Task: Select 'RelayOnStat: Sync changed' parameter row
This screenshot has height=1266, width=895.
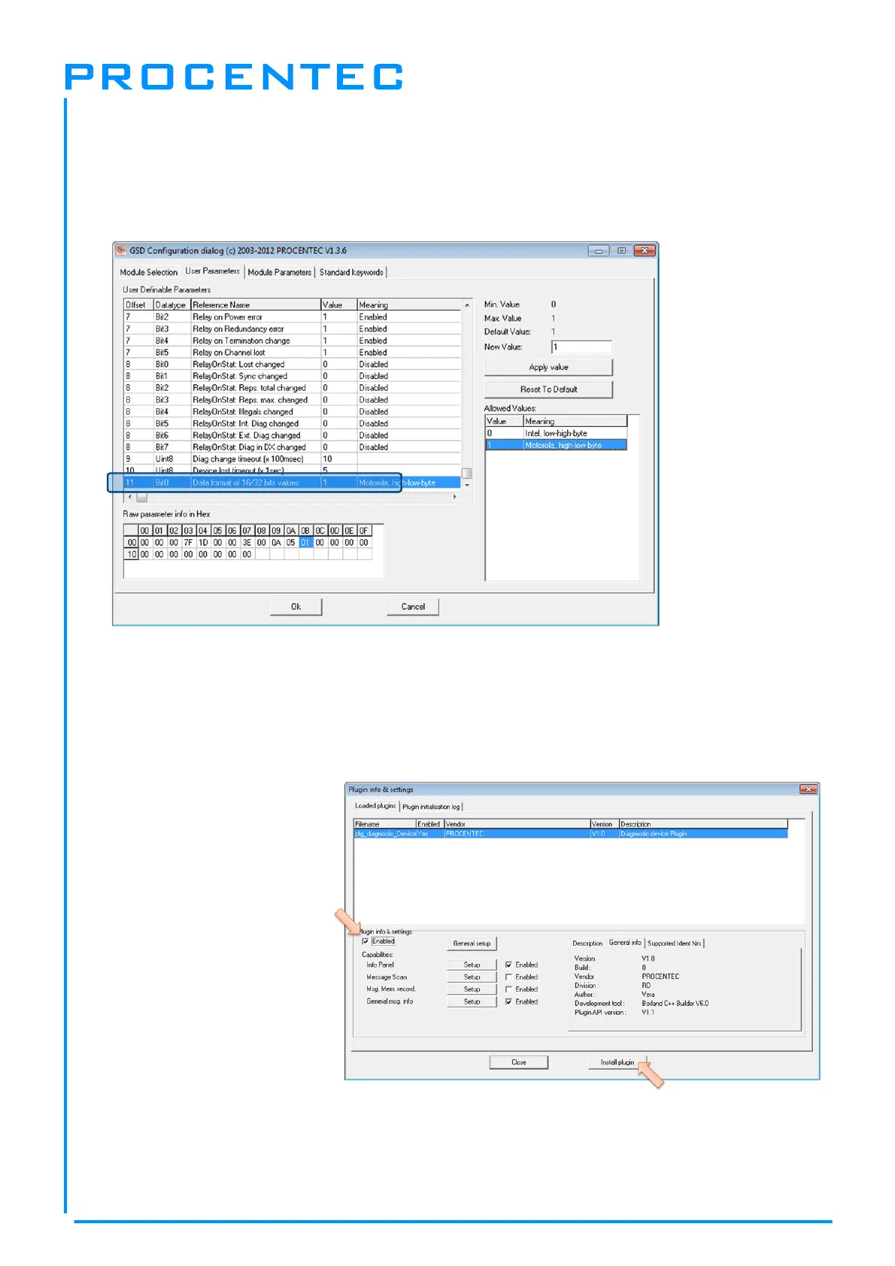Action: click(x=292, y=376)
